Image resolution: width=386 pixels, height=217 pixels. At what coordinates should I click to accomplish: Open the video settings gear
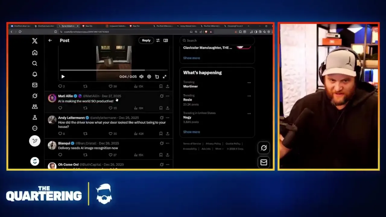click(x=149, y=77)
